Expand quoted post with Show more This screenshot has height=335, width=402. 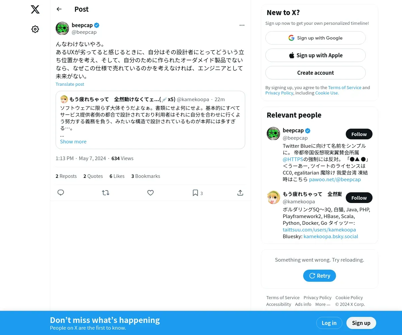73,141
